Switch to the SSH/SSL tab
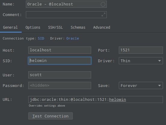The width and height of the screenshot is (166, 125). (55, 27)
